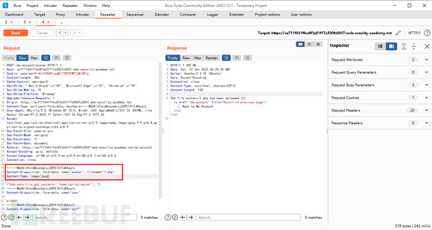Send the request
This screenshot has width=432, height=230.
(x=16, y=33)
